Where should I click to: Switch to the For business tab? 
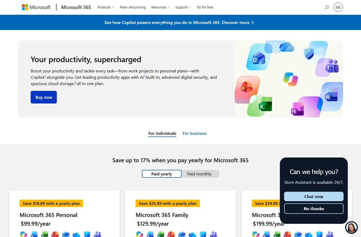pyautogui.click(x=195, y=133)
